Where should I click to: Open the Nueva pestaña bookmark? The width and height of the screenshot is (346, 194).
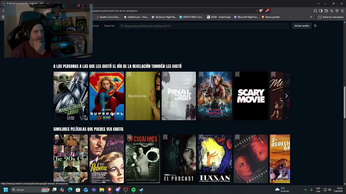271,17
